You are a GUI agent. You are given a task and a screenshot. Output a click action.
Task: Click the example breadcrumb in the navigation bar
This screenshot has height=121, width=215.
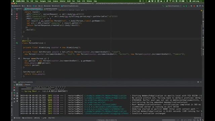(x=47, y=6)
